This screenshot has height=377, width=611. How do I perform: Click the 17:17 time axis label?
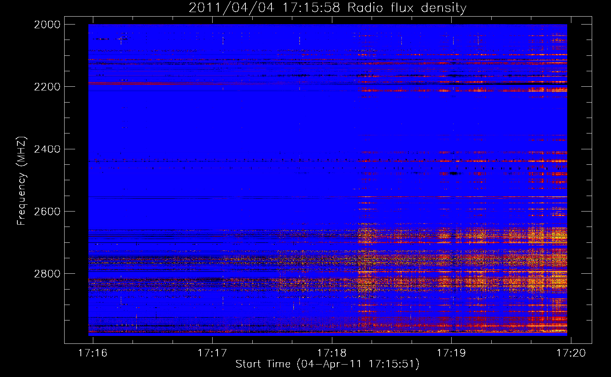tap(212, 353)
